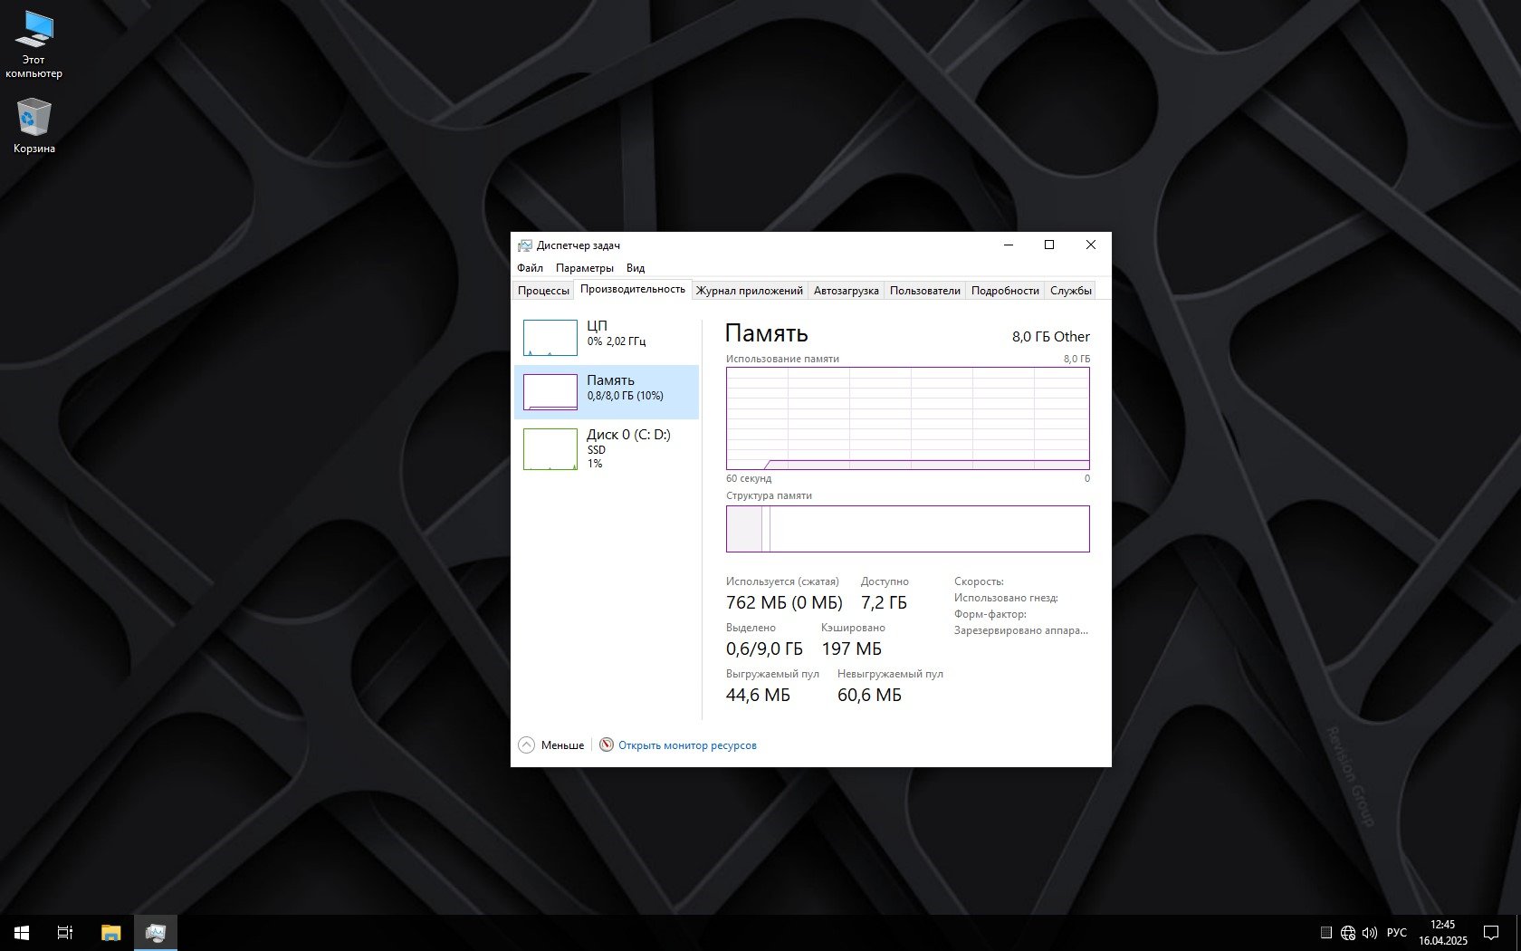Image resolution: width=1521 pixels, height=951 pixels.
Task: Select the Корзина recycle bin icon
Action: (x=33, y=126)
